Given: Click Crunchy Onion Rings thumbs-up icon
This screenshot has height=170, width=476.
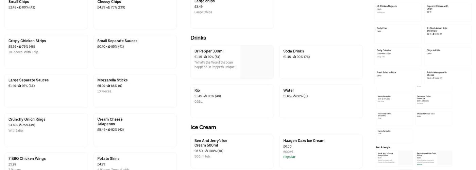Looking at the screenshot, I should (20, 125).
